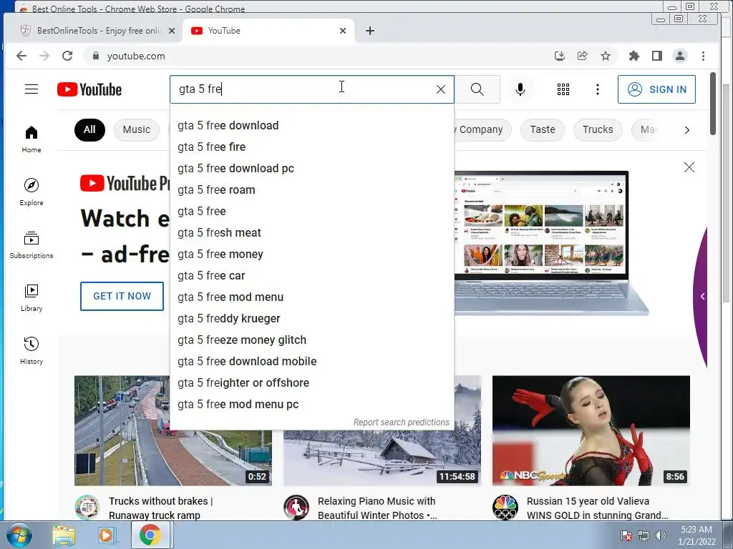733x549 pixels.
Task: Click the page vertical scrollbar
Action: tap(712, 104)
